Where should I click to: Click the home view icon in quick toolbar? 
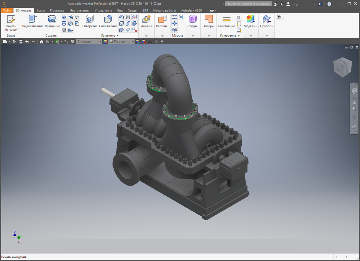[x=41, y=42]
